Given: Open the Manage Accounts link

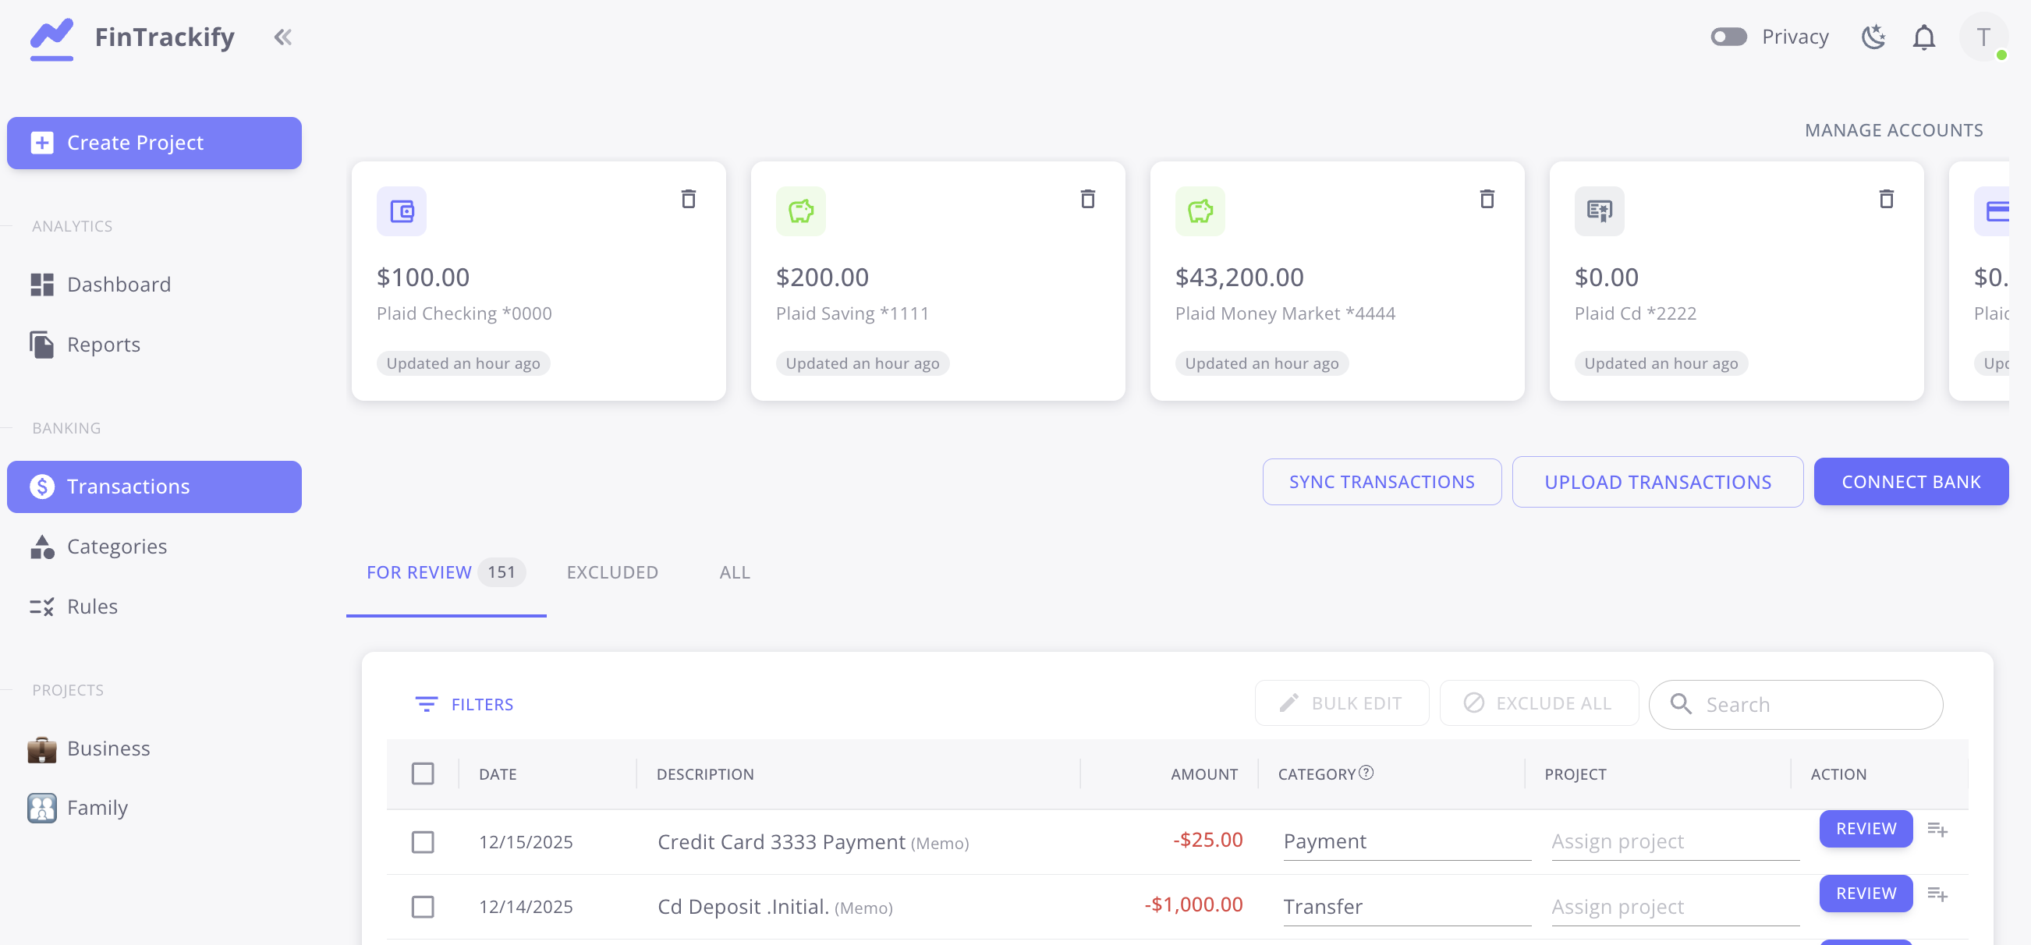Looking at the screenshot, I should tap(1893, 130).
